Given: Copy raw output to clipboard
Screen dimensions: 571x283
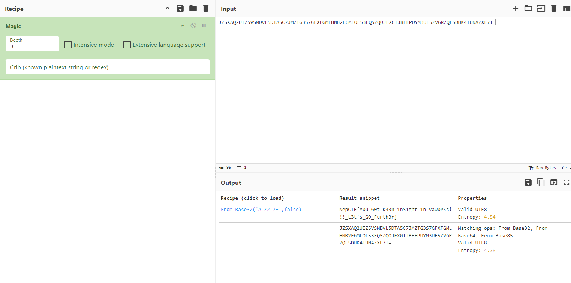Looking at the screenshot, I should [541, 183].
